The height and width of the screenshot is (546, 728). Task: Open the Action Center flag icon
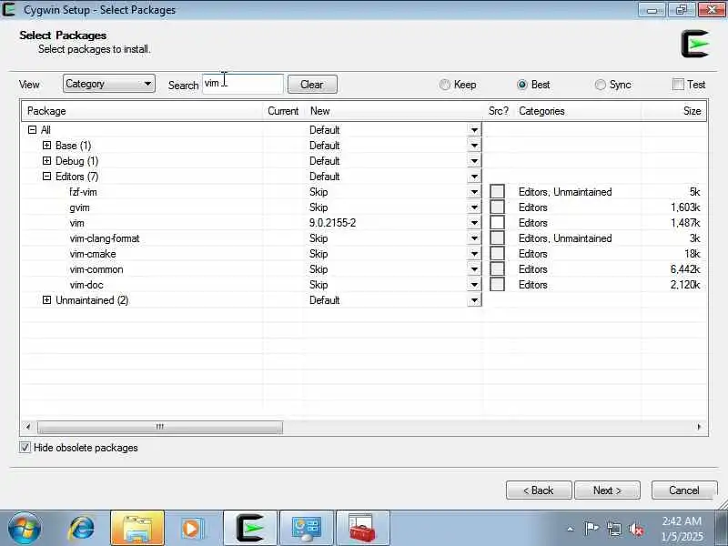click(x=591, y=529)
